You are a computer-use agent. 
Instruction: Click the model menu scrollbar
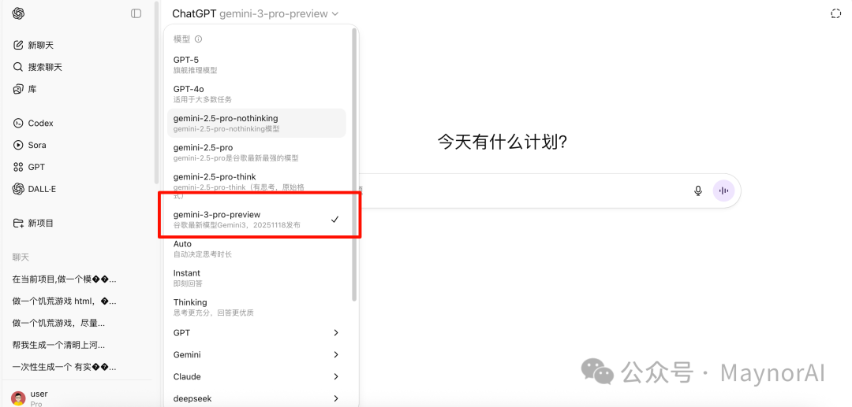point(354,165)
